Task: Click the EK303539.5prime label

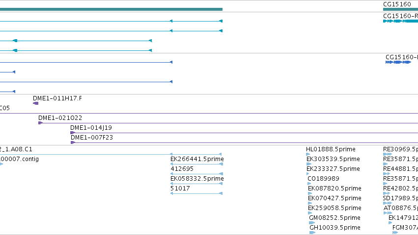Action: [333, 159]
